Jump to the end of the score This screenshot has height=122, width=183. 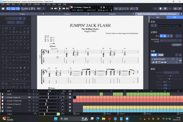[x=68, y=9]
